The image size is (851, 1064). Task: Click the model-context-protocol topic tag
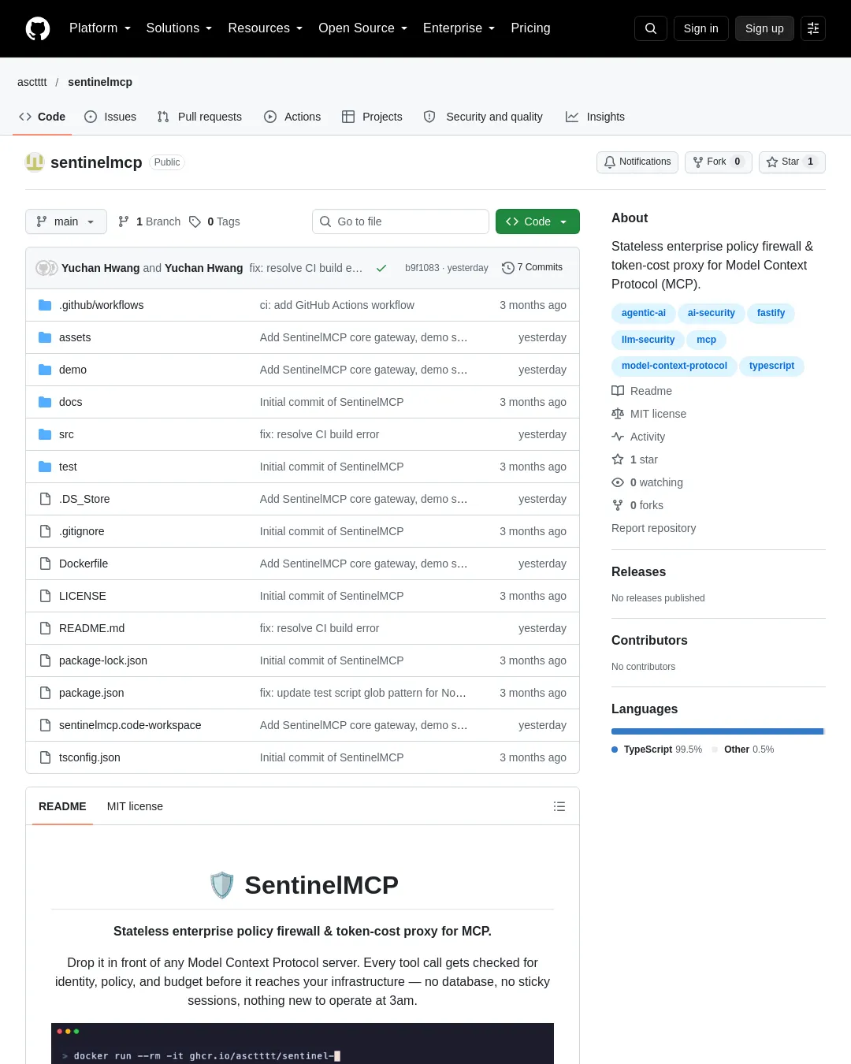pyautogui.click(x=674, y=366)
